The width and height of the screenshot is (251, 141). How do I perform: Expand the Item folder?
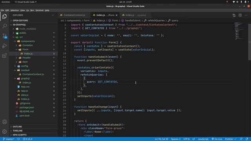pos(33,62)
